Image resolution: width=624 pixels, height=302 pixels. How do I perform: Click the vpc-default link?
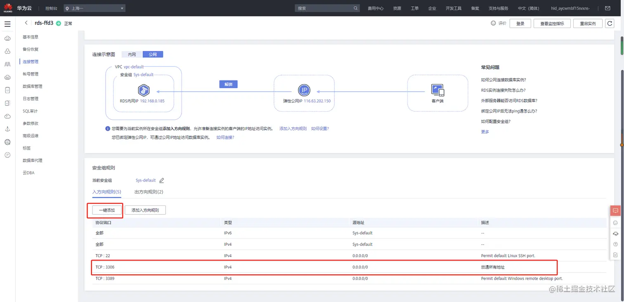pyautogui.click(x=134, y=66)
